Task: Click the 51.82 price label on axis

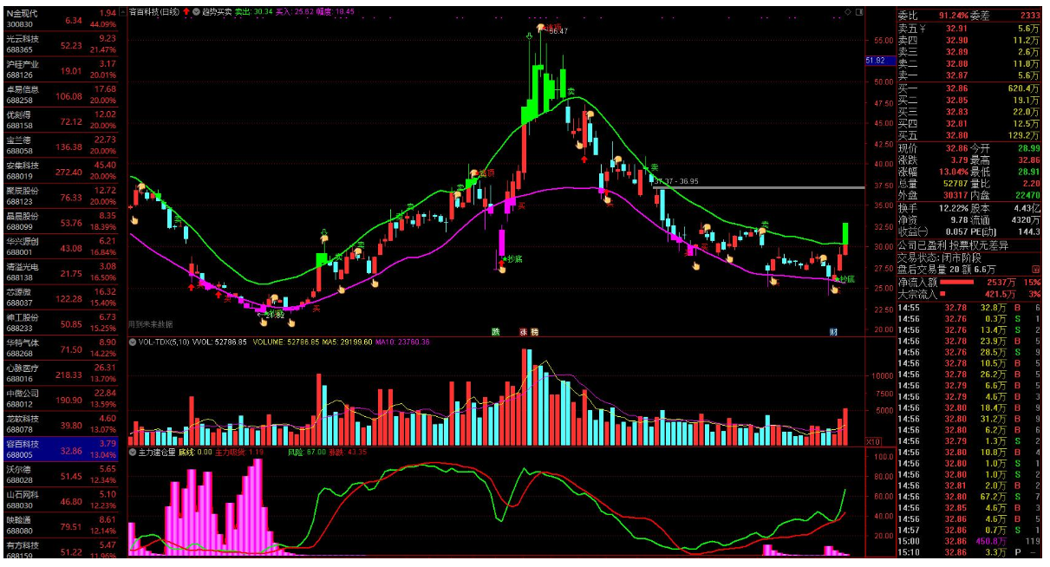Action: click(x=876, y=61)
